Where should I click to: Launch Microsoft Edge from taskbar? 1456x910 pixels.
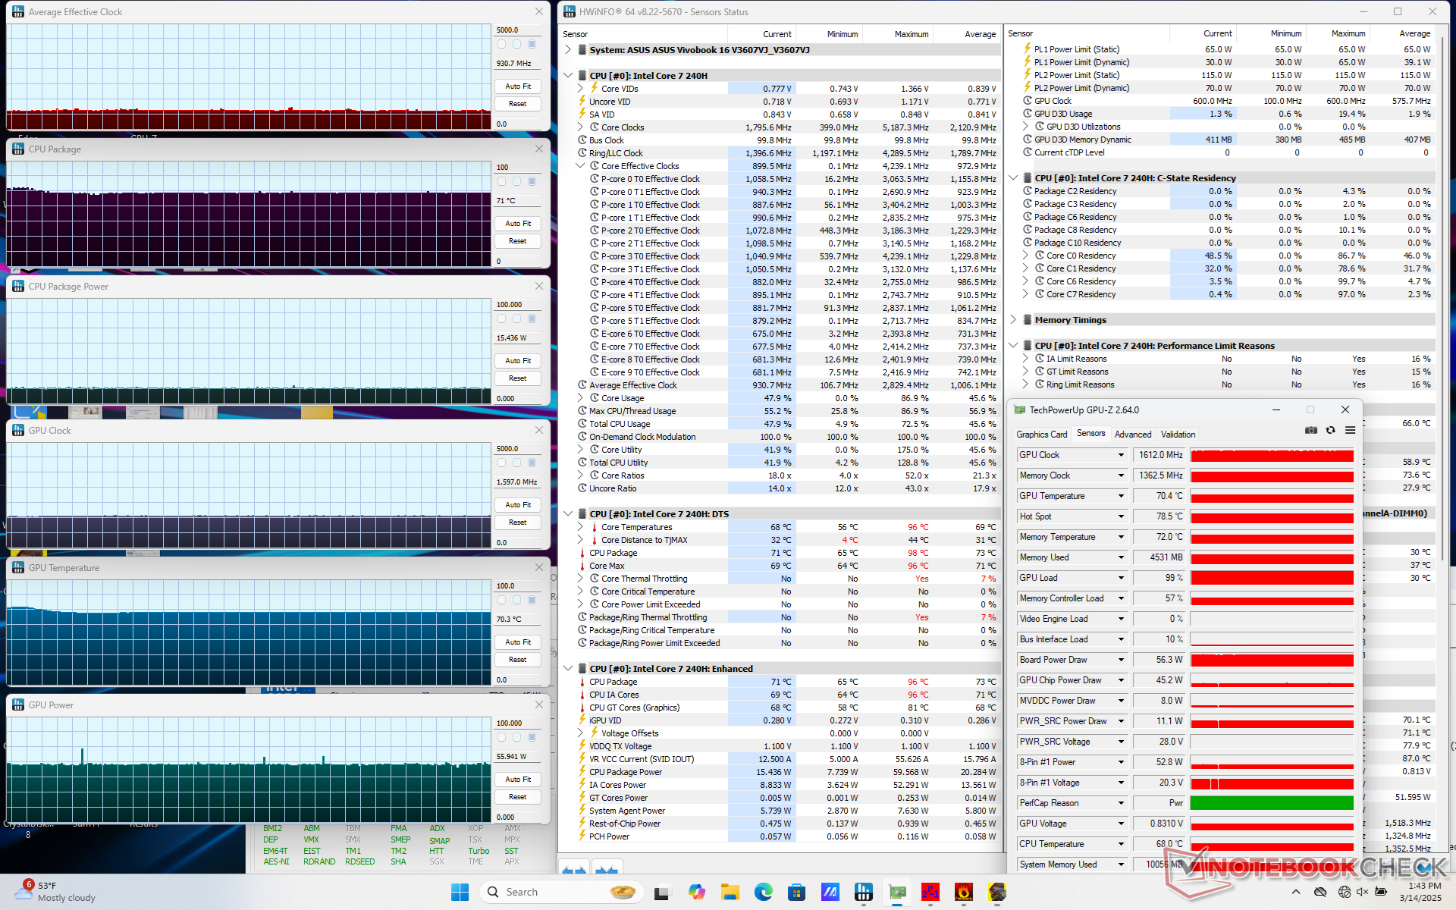coord(763,893)
